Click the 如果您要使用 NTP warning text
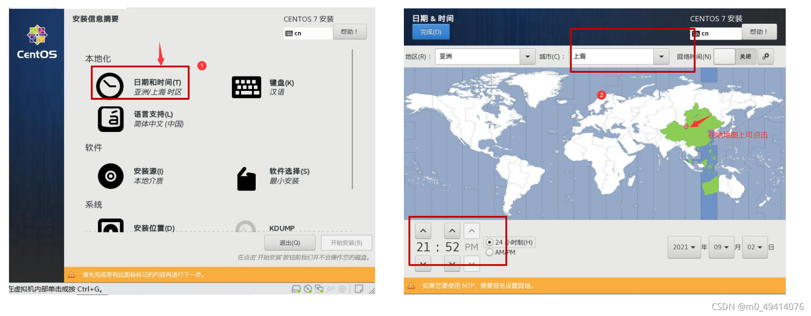 [x=479, y=286]
